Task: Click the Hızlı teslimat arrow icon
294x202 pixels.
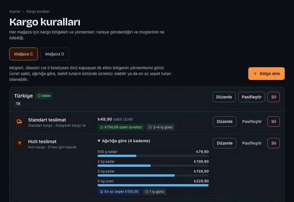Action: pyautogui.click(x=19, y=143)
